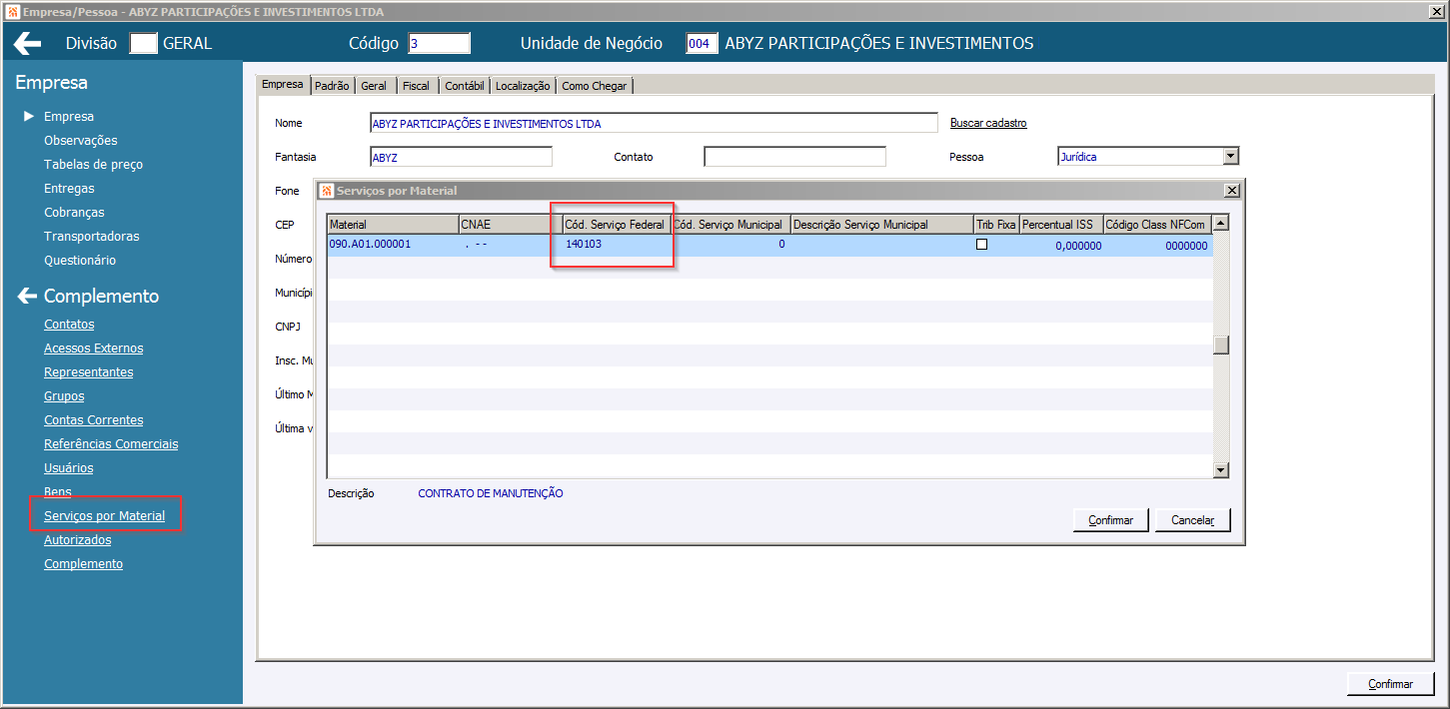Open the Contábil tab
Image resolution: width=1450 pixels, height=709 pixels.
tap(465, 86)
